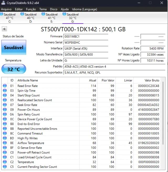Viewport: 168px width, 172px height.
Task: Select the G: drive status orb
Action: pyautogui.click(x=64, y=14)
